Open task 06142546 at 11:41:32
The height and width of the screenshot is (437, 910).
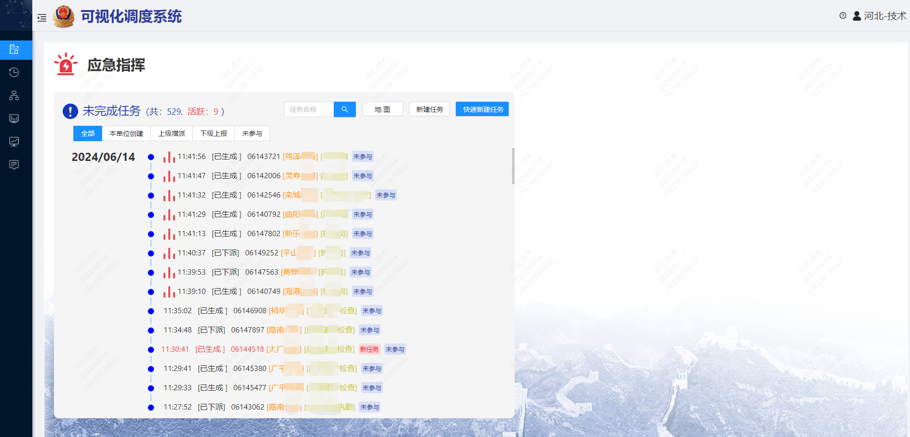pos(274,195)
